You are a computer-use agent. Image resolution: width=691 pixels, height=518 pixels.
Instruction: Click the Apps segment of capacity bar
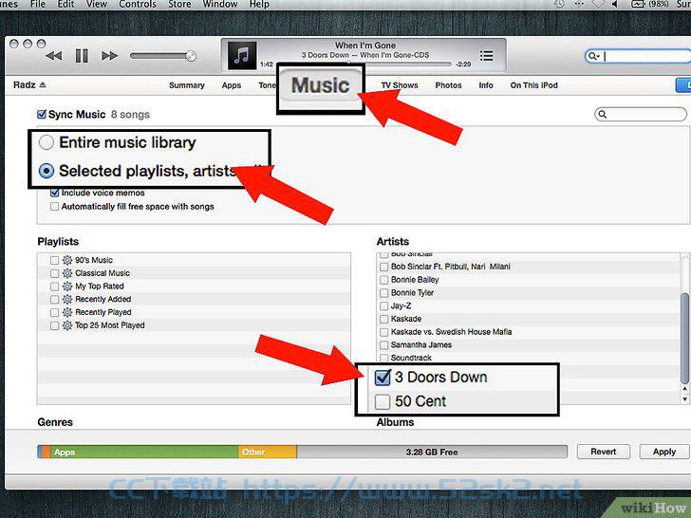click(x=144, y=452)
